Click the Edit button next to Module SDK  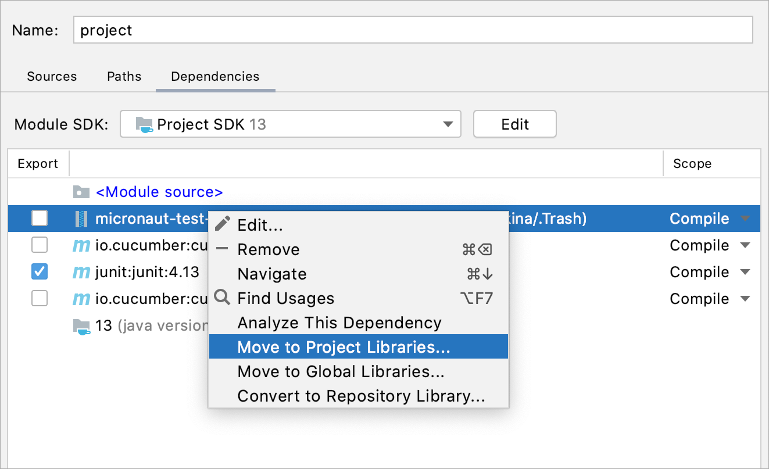515,124
